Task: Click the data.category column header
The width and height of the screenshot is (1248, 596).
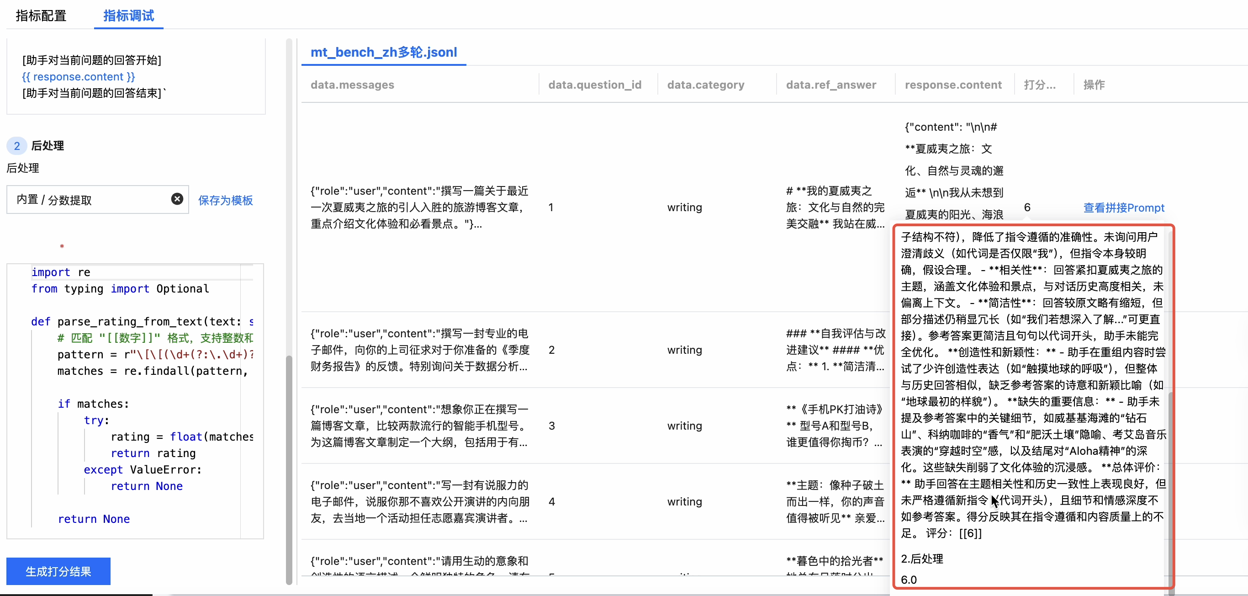Action: click(x=705, y=85)
